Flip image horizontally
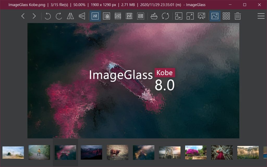 (x=70, y=16)
